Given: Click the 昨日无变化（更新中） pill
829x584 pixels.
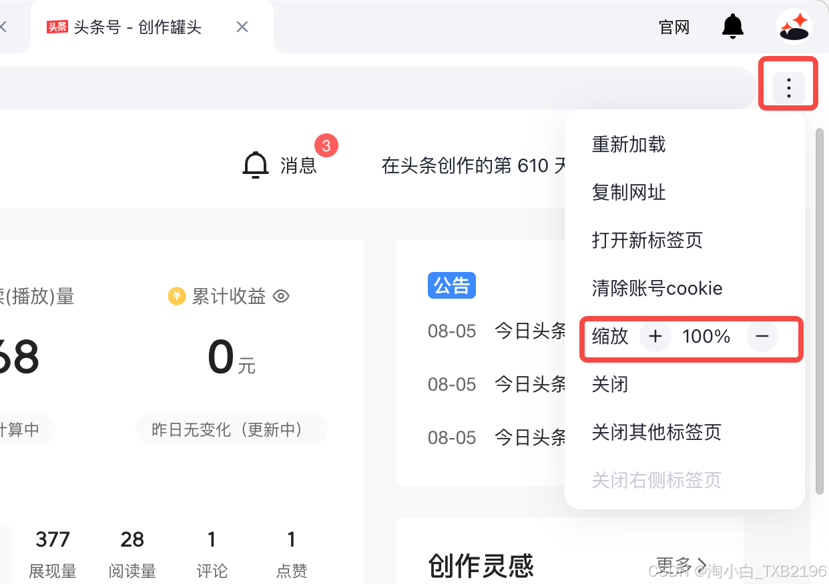Looking at the screenshot, I should point(231,429).
